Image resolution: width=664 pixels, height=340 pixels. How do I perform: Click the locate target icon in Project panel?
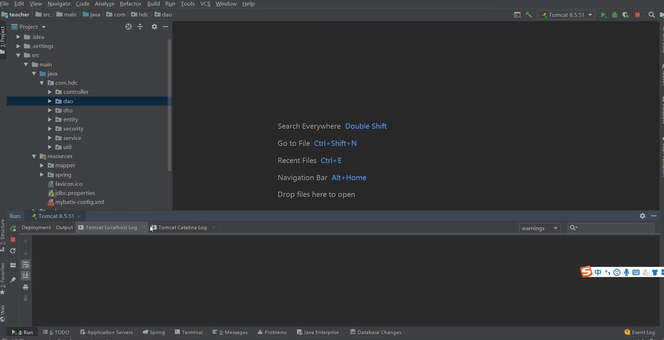(129, 27)
